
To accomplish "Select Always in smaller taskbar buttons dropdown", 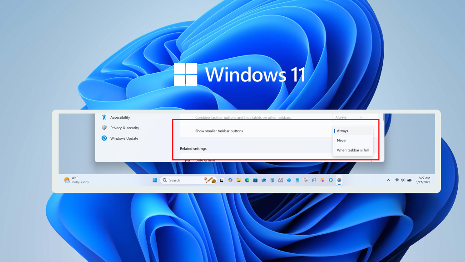I will pyautogui.click(x=352, y=131).
